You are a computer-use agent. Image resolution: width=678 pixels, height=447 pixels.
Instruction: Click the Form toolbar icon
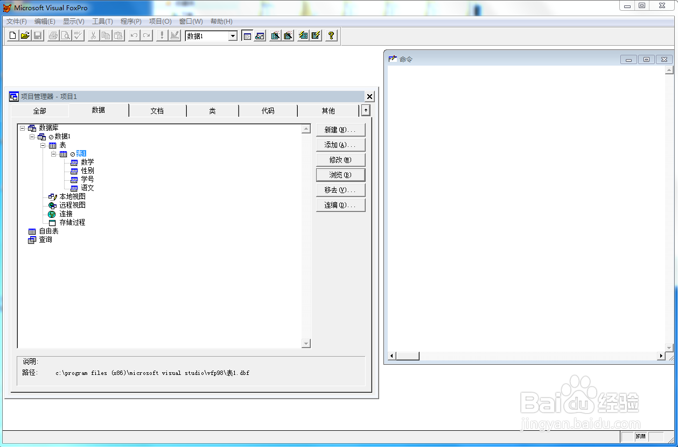click(275, 36)
